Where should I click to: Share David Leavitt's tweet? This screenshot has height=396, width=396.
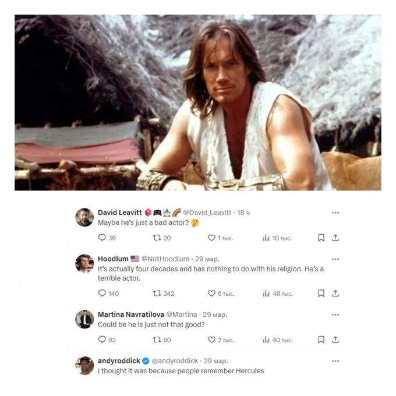point(335,238)
